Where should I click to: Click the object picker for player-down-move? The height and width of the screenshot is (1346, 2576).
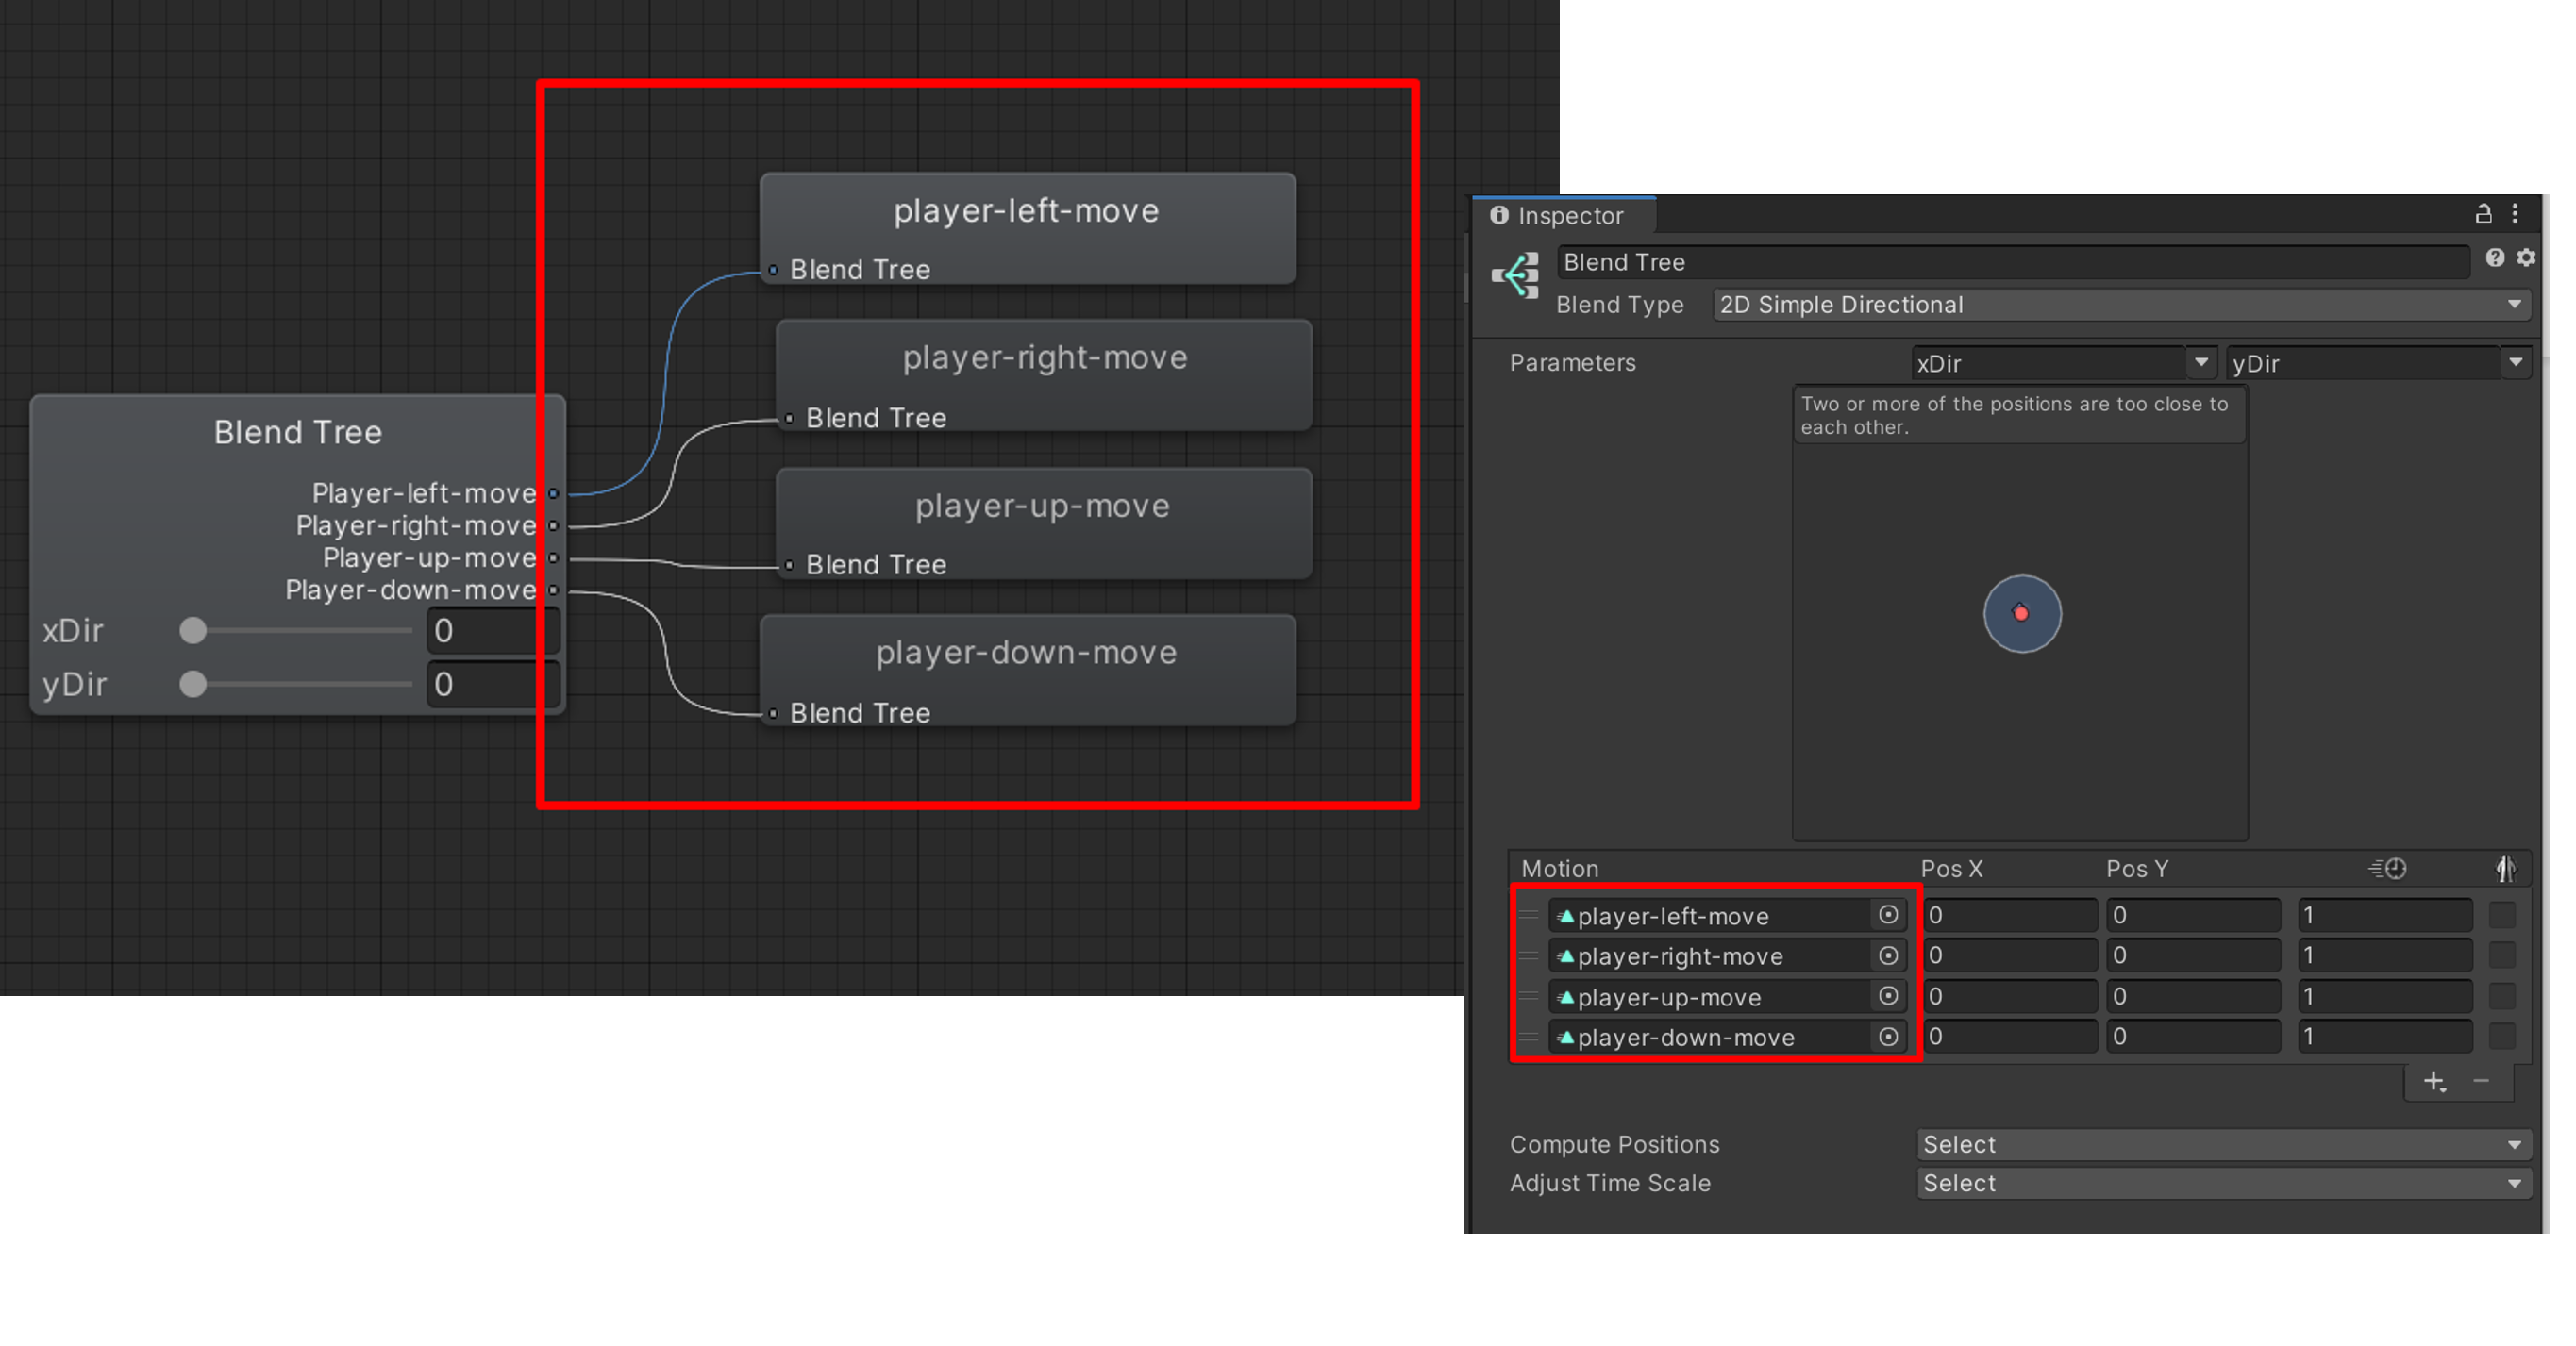[x=1888, y=1038]
